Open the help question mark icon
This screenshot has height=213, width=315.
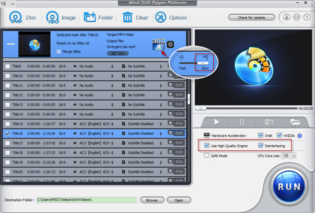tap(306, 17)
